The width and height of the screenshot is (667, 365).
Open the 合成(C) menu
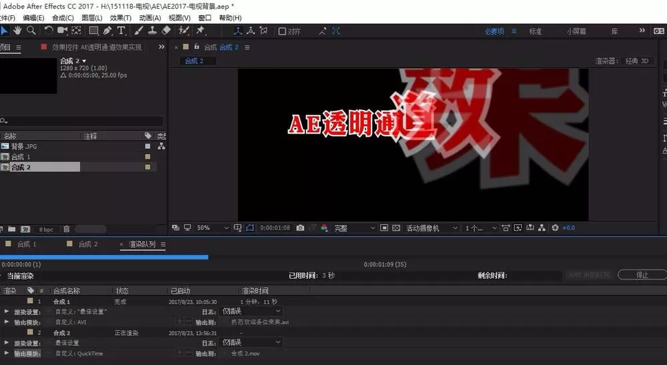[63, 18]
